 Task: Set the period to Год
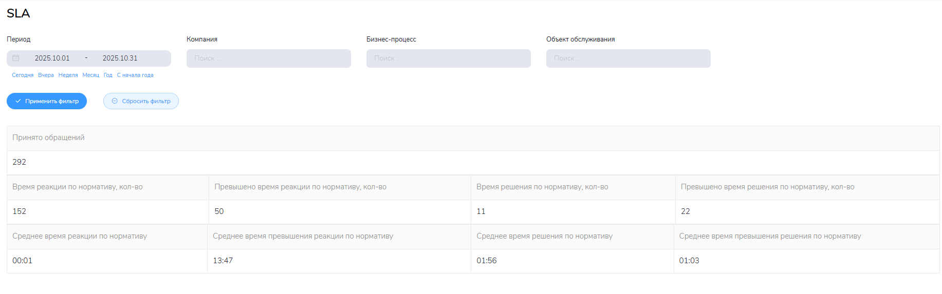pos(108,75)
